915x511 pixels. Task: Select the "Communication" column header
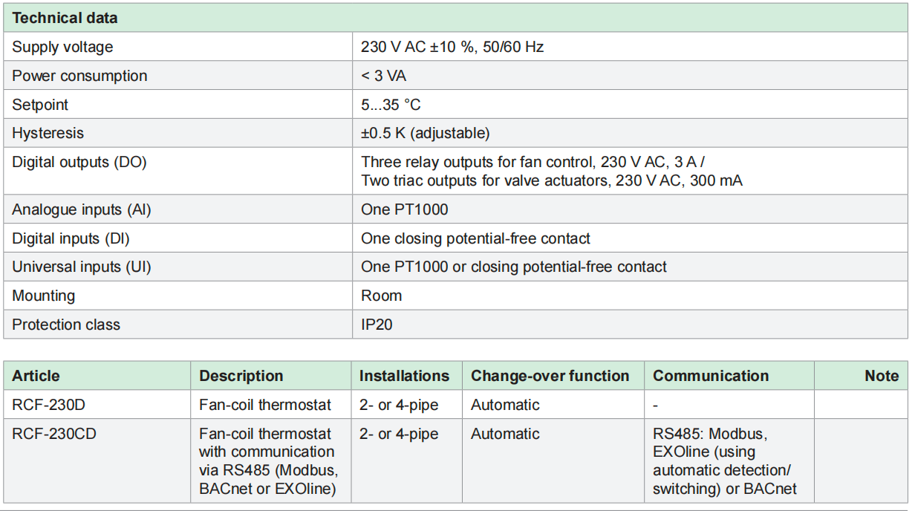(x=710, y=376)
